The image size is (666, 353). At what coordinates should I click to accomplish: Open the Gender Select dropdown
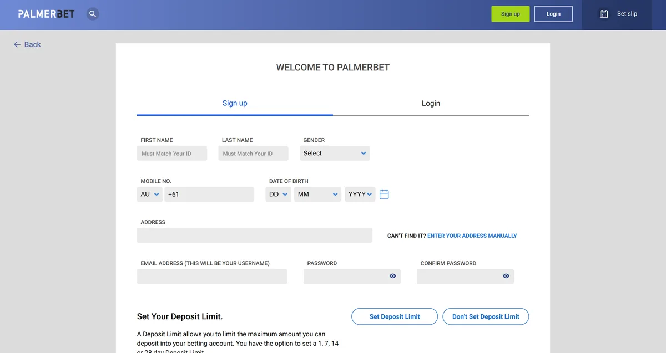[x=335, y=153]
